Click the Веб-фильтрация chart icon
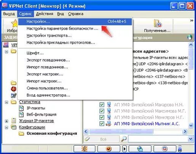The width and height of the screenshot is (196, 154). coord(21,114)
